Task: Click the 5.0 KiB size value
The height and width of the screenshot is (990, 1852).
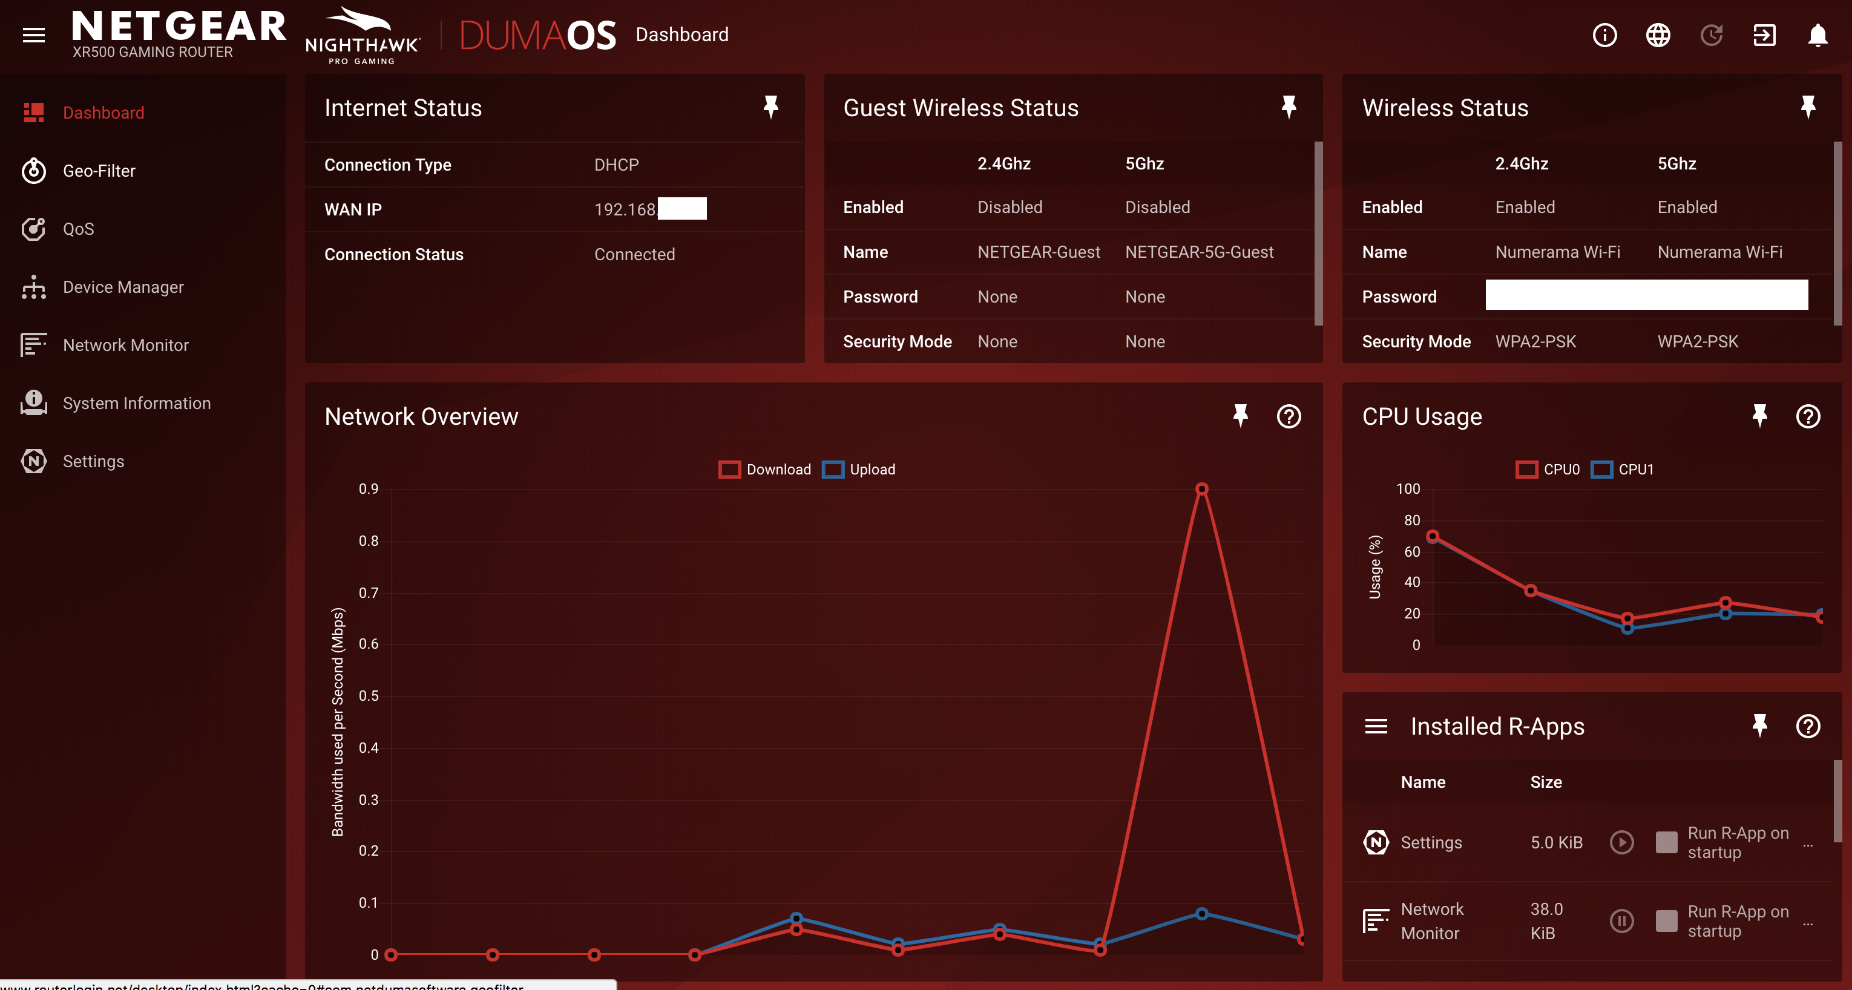Action: [x=1557, y=842]
